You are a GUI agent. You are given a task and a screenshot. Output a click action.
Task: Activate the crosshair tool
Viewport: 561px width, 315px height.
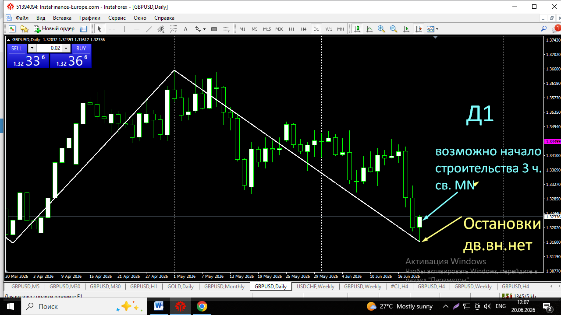tap(112, 29)
